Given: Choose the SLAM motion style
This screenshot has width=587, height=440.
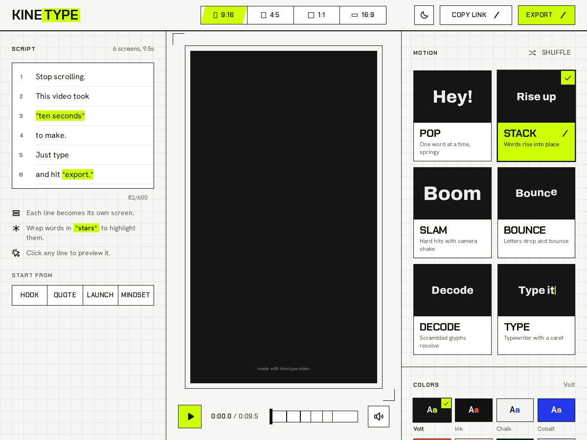Looking at the screenshot, I should click(452, 213).
